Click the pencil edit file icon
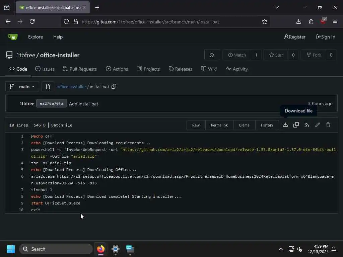Image resolution: width=343 pixels, height=257 pixels. coord(318,125)
